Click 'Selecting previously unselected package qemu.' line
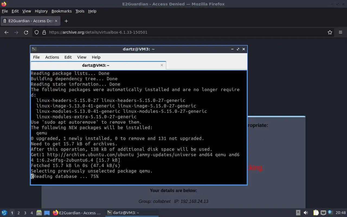 tap(92, 171)
